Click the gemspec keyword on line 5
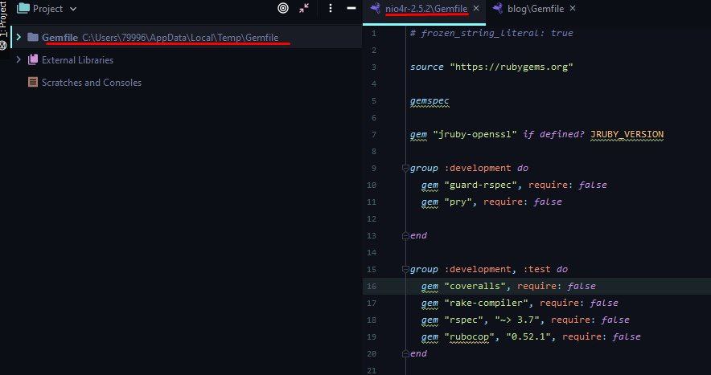The height and width of the screenshot is (375, 711). pyautogui.click(x=429, y=100)
